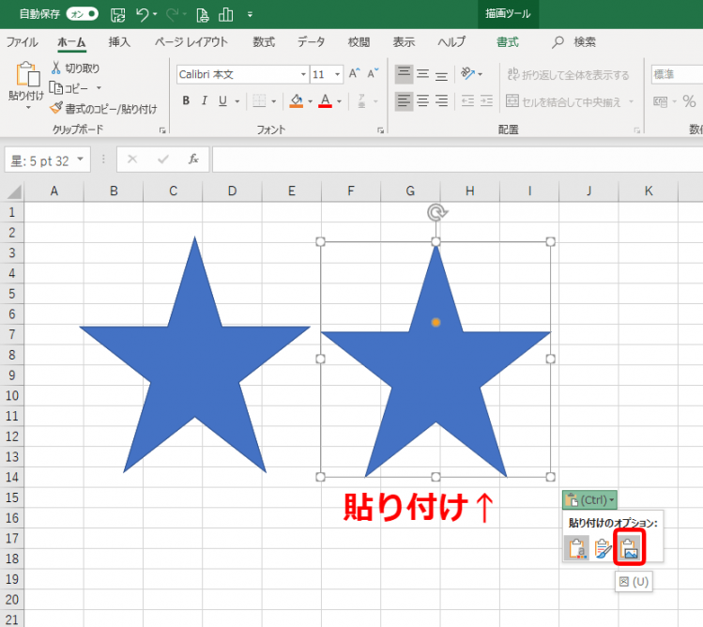
Task: Toggle Underline formatting
Action: tap(222, 101)
